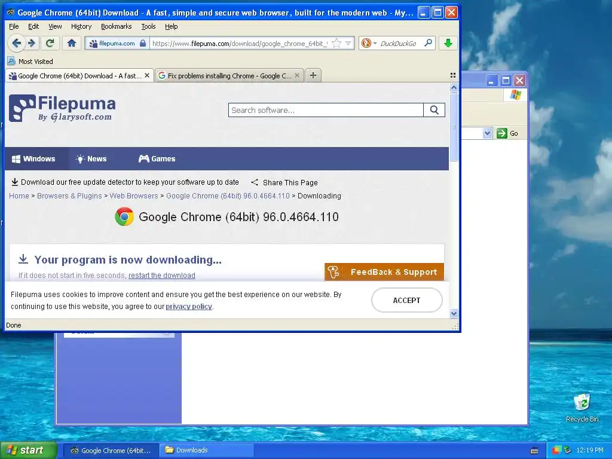Show the list-all-tabs grid icon
612x459 pixels.
[x=453, y=75]
